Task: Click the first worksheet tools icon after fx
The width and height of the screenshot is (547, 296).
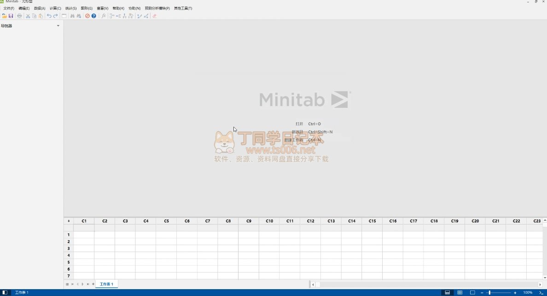Action: [112, 16]
